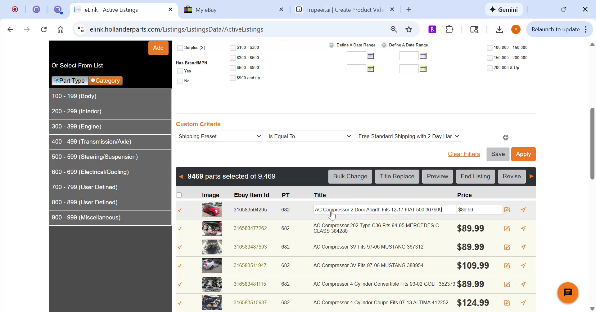596x312 pixels.
Task: Open the chat bubble in the bottom corner
Action: 568,292
